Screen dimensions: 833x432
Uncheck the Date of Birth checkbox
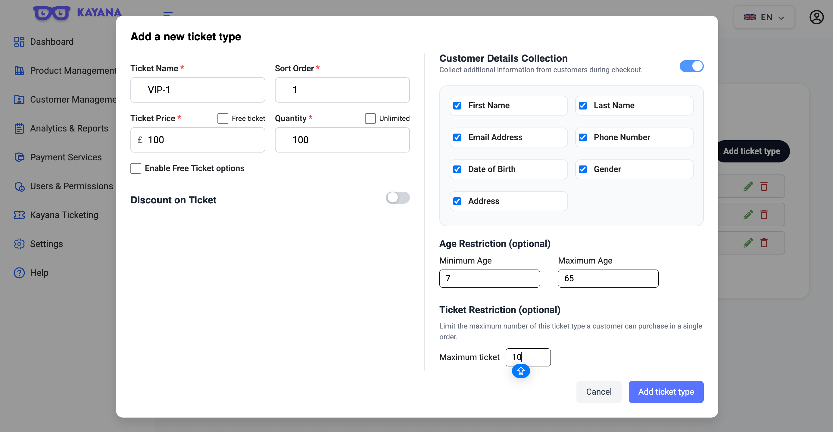pos(457,169)
